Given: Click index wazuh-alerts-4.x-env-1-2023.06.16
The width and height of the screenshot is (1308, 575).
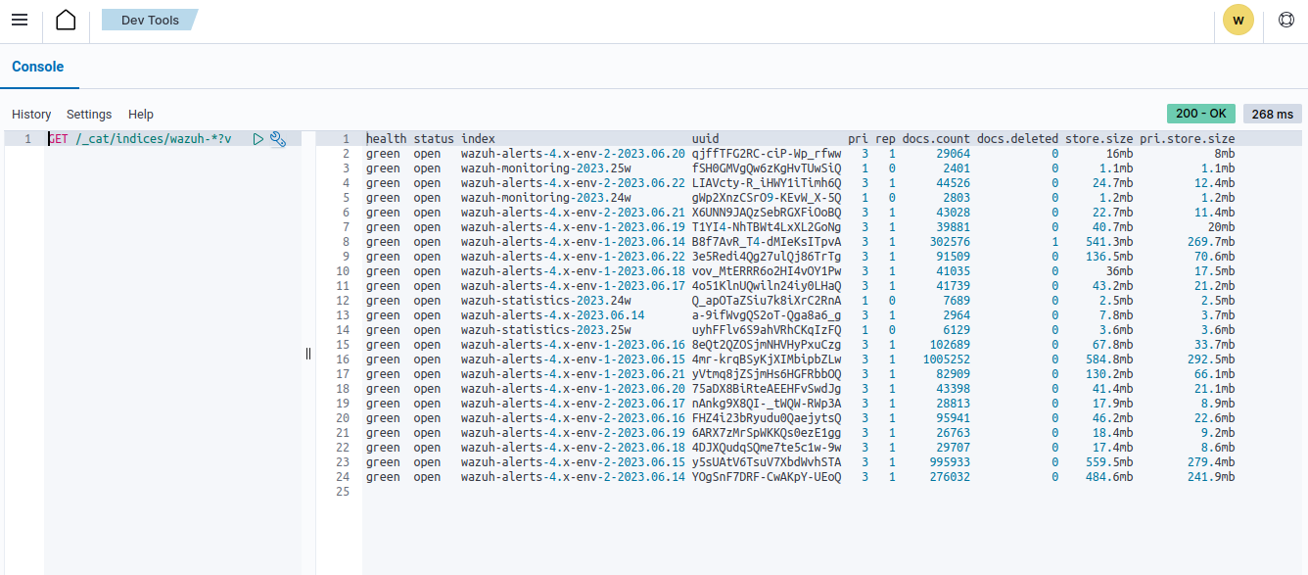Looking at the screenshot, I should coord(573,345).
